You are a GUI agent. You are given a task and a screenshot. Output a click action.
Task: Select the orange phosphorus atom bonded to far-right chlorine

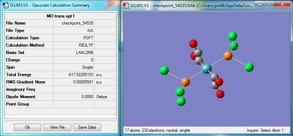tap(228, 56)
